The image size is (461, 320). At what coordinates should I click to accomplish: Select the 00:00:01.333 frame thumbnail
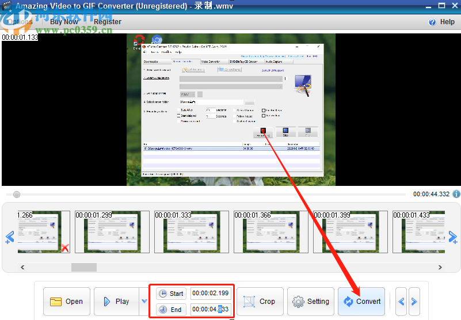pos(192,232)
